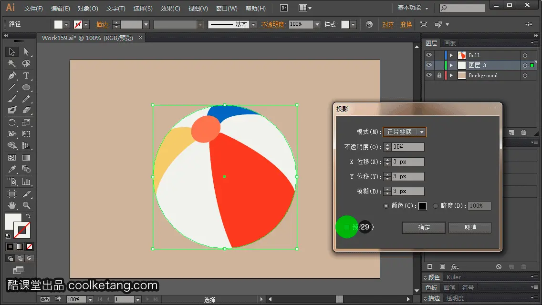Expand the Ball layer contents

coord(451,55)
